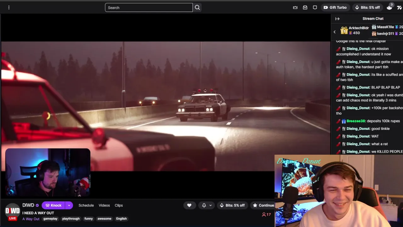This screenshot has height=227, width=403.
Task: Collapse the Stream Chat panel arrow
Action: [337, 19]
